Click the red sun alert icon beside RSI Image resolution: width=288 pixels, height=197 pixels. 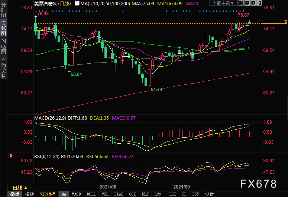click(x=11, y=156)
